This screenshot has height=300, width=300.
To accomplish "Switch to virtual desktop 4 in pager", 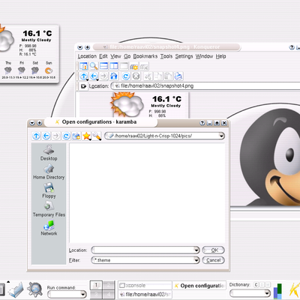I will (x=109, y=294).
